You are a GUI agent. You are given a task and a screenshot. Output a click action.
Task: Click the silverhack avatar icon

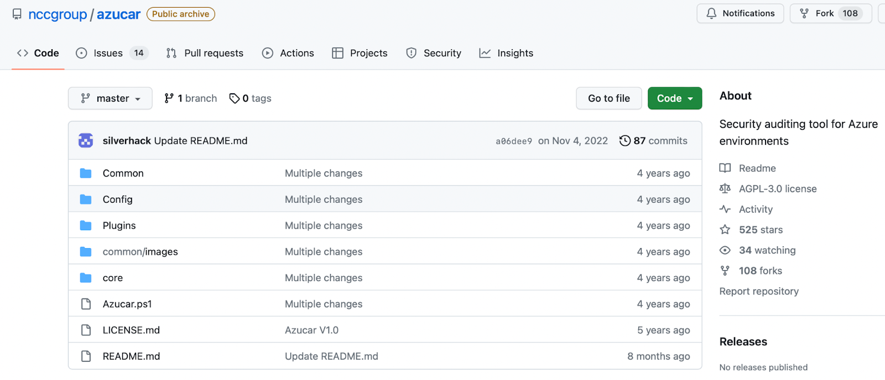[86, 141]
